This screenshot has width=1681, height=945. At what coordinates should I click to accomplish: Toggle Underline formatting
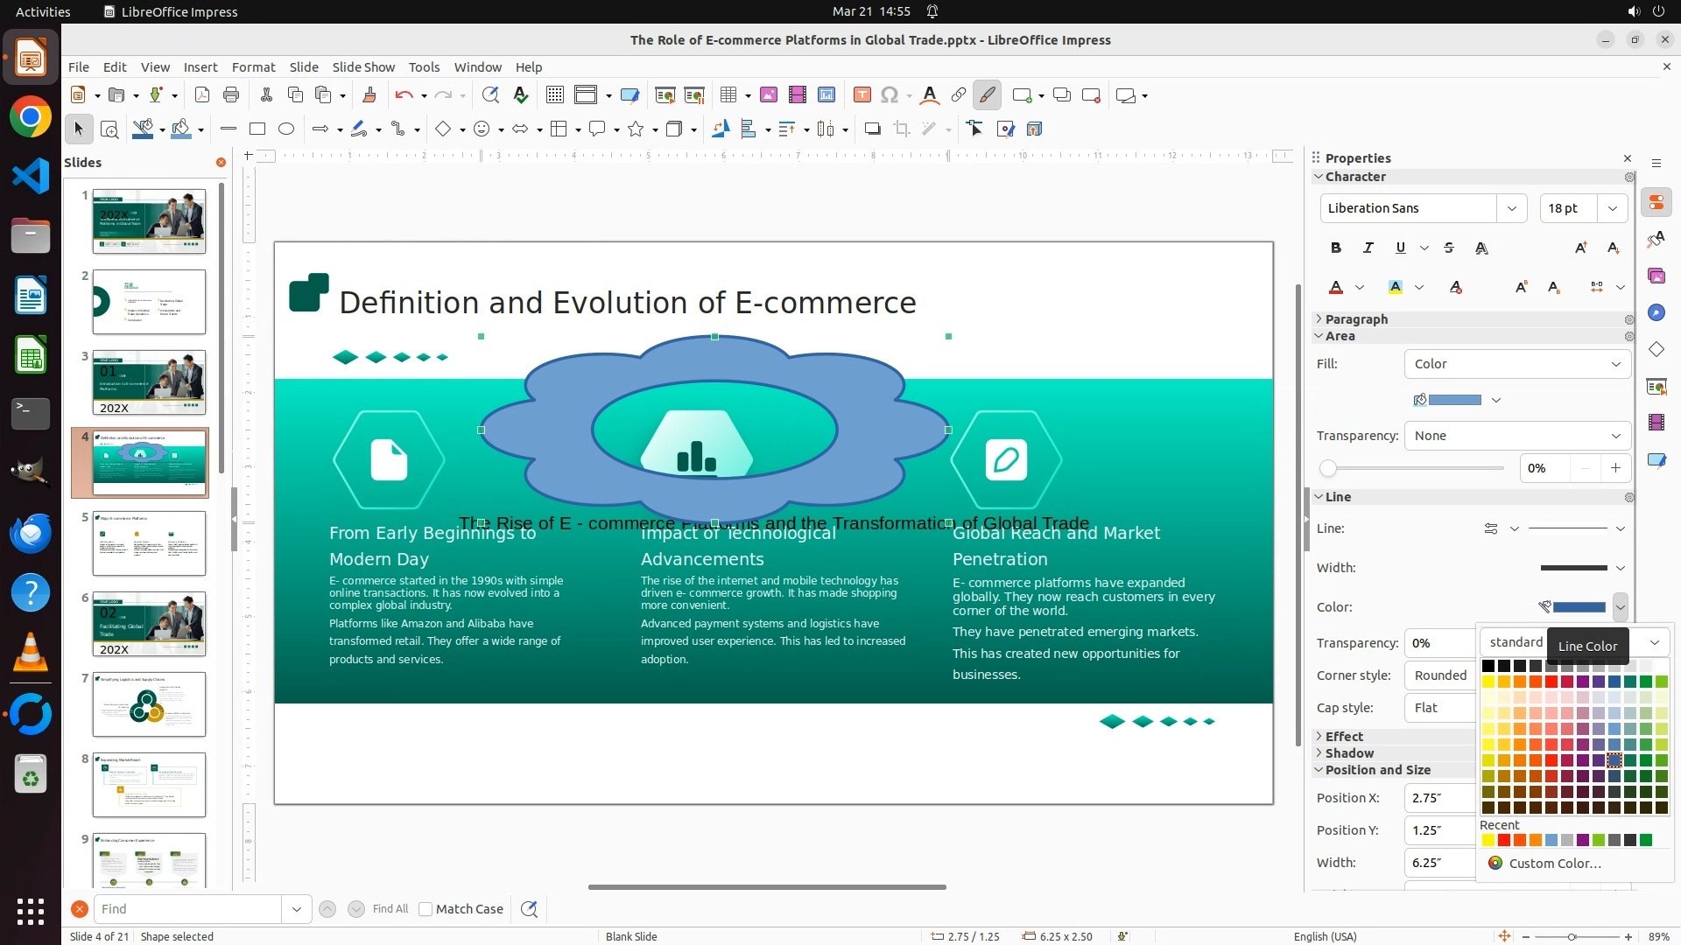point(1401,248)
